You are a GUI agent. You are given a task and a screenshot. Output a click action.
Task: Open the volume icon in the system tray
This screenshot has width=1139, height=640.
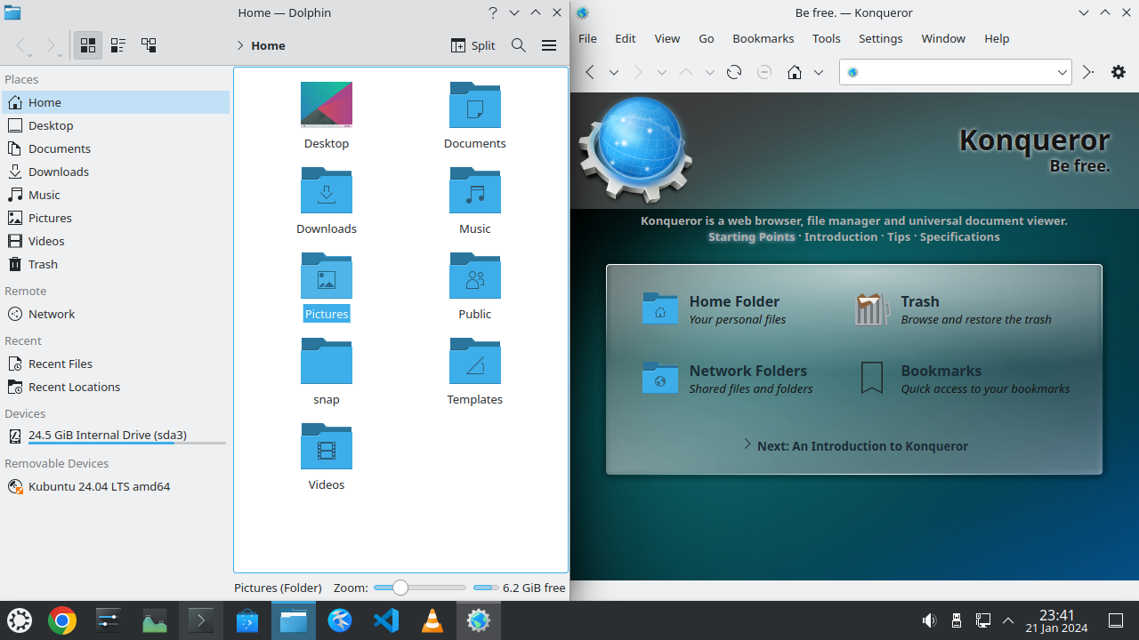929,620
